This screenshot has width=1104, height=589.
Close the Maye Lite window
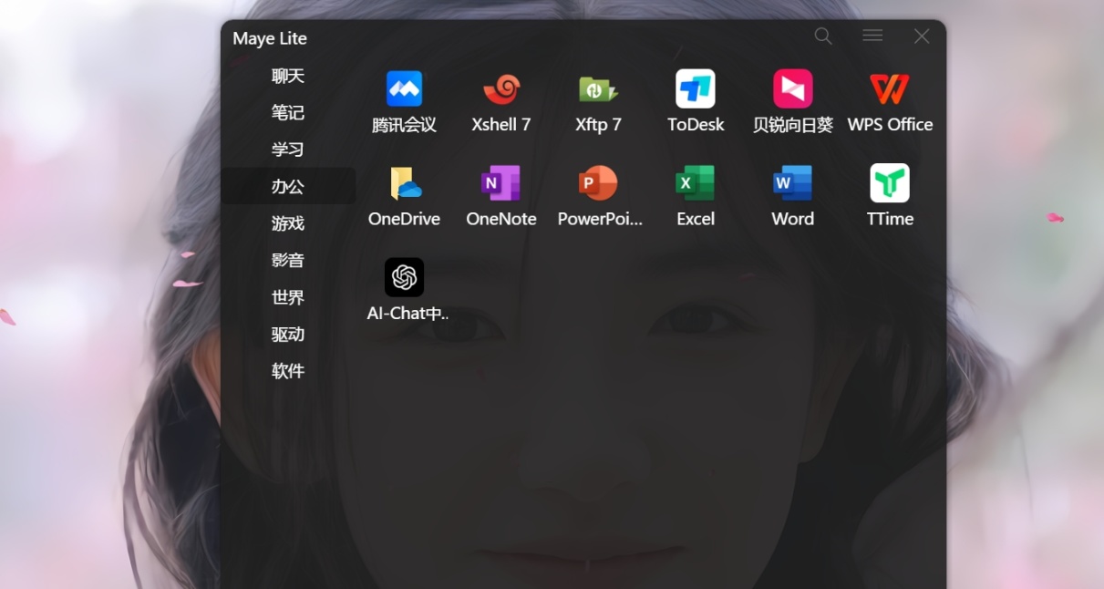(922, 36)
